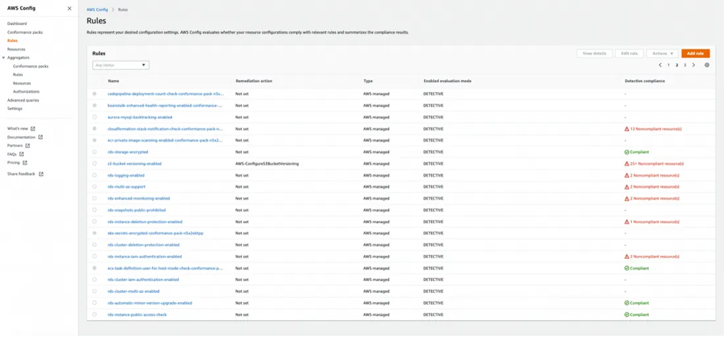Viewport: 724px width, 339px height.
Task: Click AWS Config breadcrumb link
Action: pos(96,10)
